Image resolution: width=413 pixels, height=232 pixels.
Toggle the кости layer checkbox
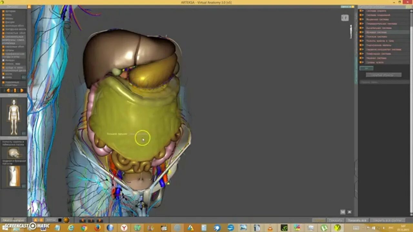tap(3, 74)
